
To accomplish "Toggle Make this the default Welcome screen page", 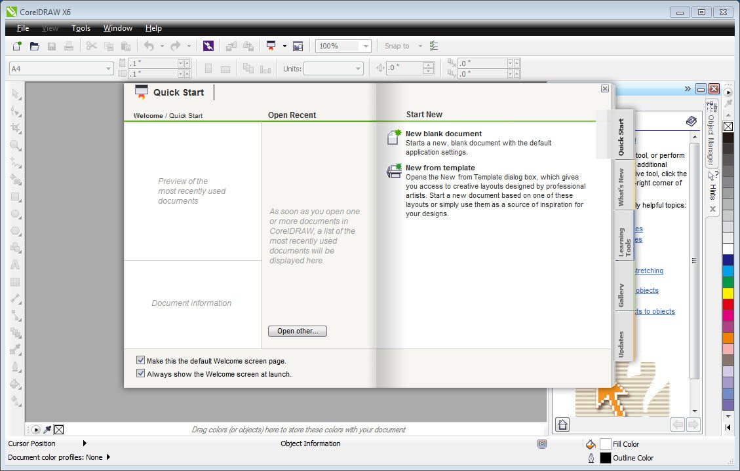I will (140, 360).
